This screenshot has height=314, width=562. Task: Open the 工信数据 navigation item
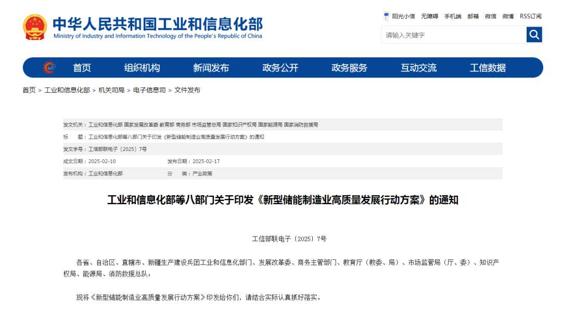point(488,68)
